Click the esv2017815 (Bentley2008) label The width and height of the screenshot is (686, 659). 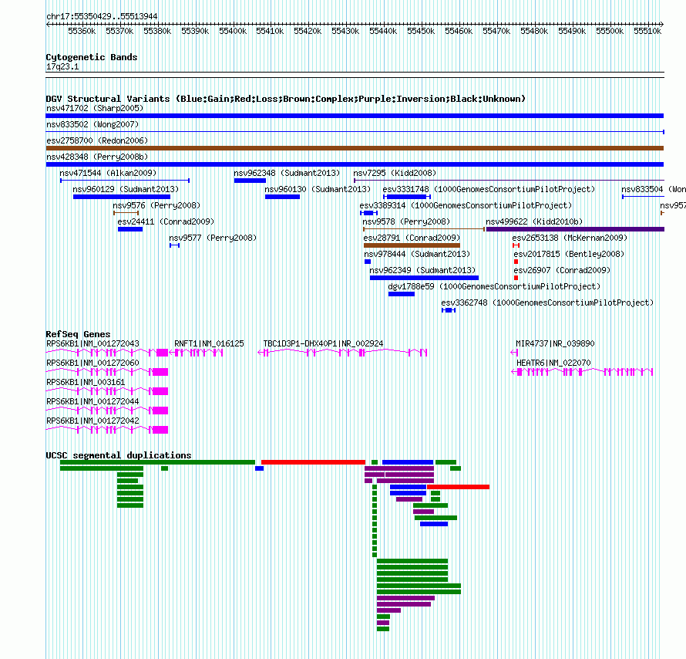(x=569, y=254)
